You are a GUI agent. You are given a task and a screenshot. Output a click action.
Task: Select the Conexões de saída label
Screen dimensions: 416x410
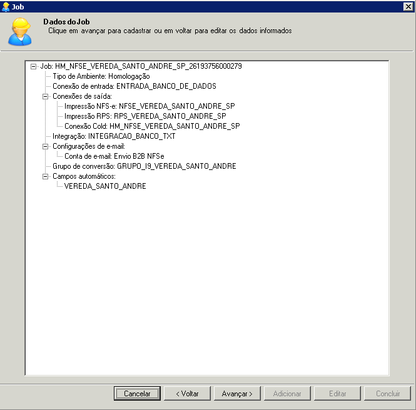point(82,96)
